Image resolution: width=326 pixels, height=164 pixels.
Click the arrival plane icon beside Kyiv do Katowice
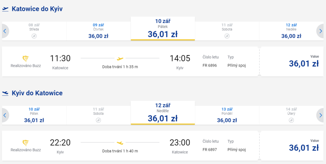5,94
